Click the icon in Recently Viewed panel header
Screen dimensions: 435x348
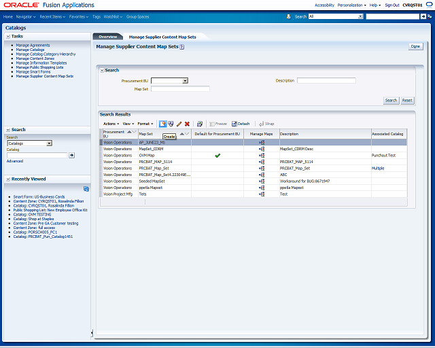pyautogui.click(x=86, y=189)
